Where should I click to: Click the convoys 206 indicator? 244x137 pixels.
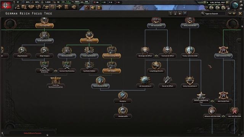coord(85,2)
